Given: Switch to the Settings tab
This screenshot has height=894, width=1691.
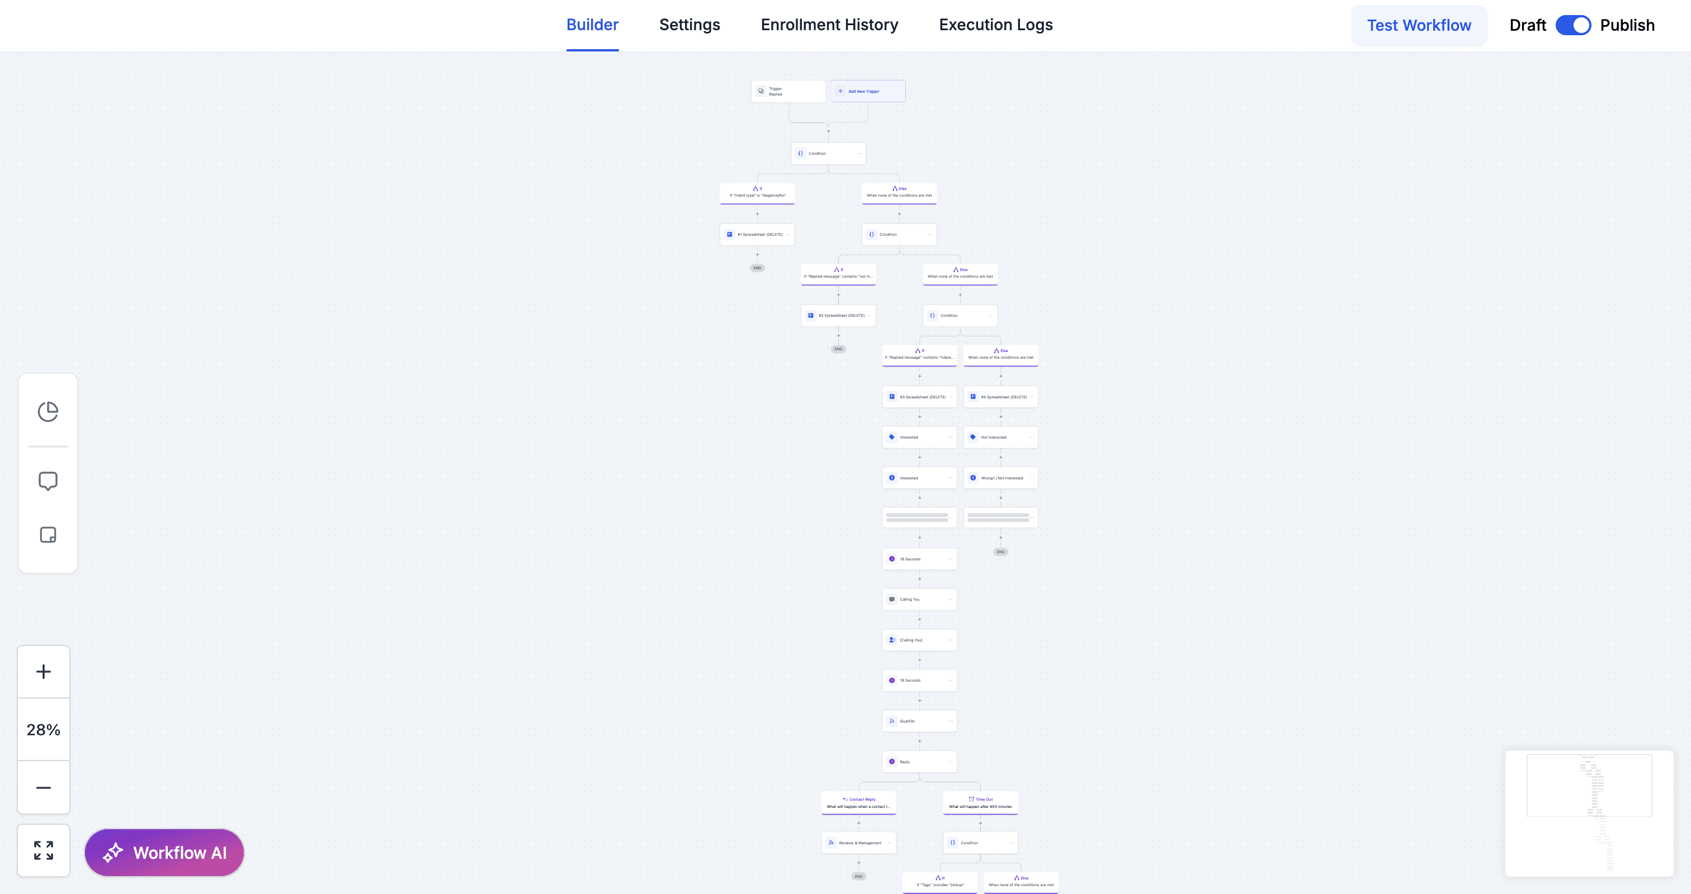Looking at the screenshot, I should point(689,25).
